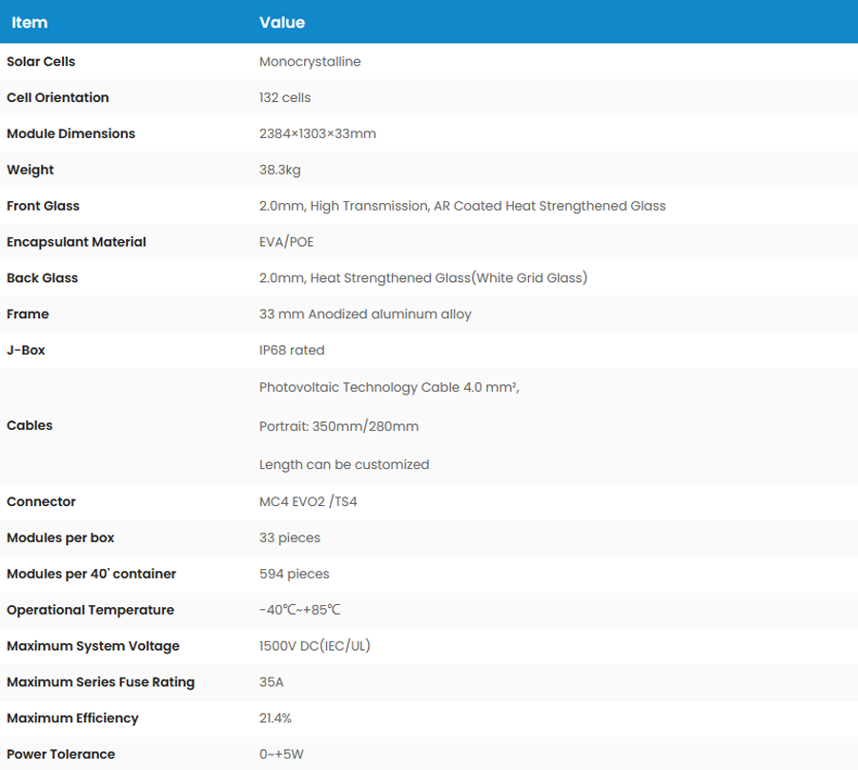This screenshot has height=770, width=858.
Task: Select the "38.3kg" weight value
Action: coord(280,171)
